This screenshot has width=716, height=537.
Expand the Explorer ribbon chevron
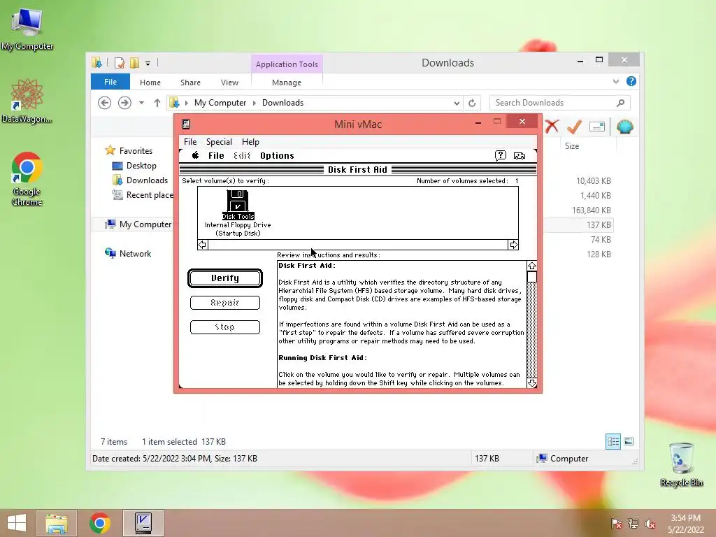click(x=615, y=81)
